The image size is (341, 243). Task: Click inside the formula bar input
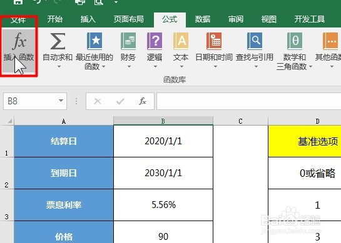(248, 101)
